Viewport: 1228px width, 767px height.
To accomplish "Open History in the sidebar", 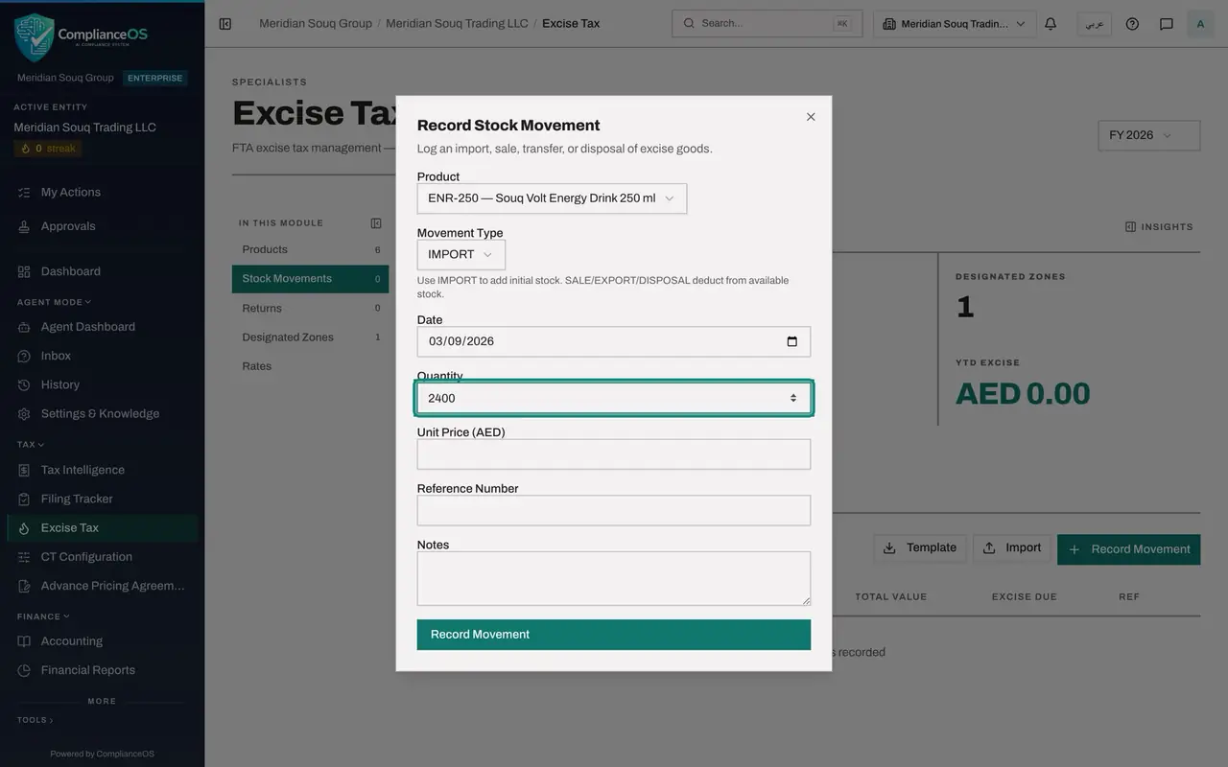I will [102, 384].
